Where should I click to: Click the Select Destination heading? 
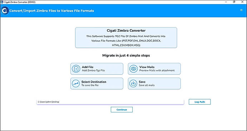(94, 82)
